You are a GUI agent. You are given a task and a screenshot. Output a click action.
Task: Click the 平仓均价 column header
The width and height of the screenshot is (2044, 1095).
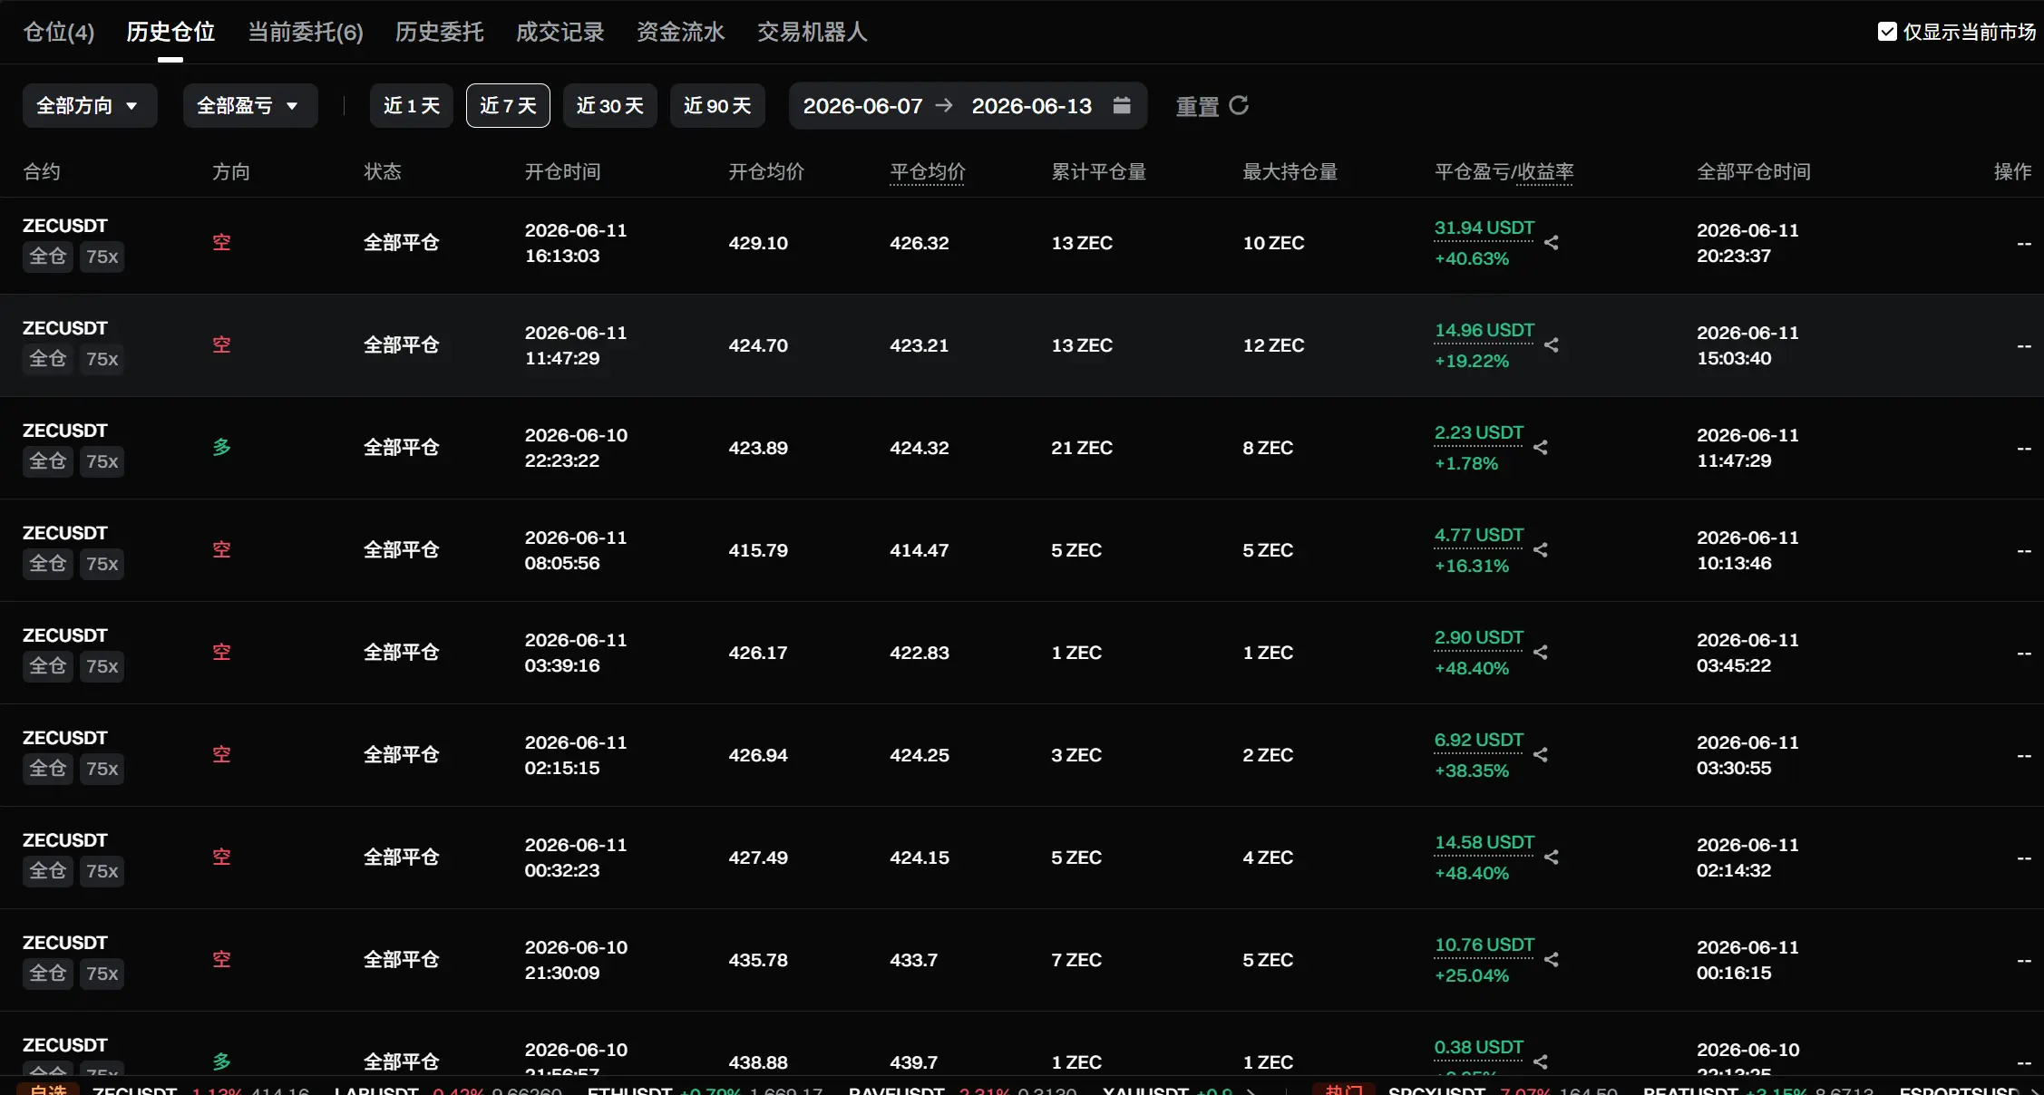pyautogui.click(x=928, y=172)
